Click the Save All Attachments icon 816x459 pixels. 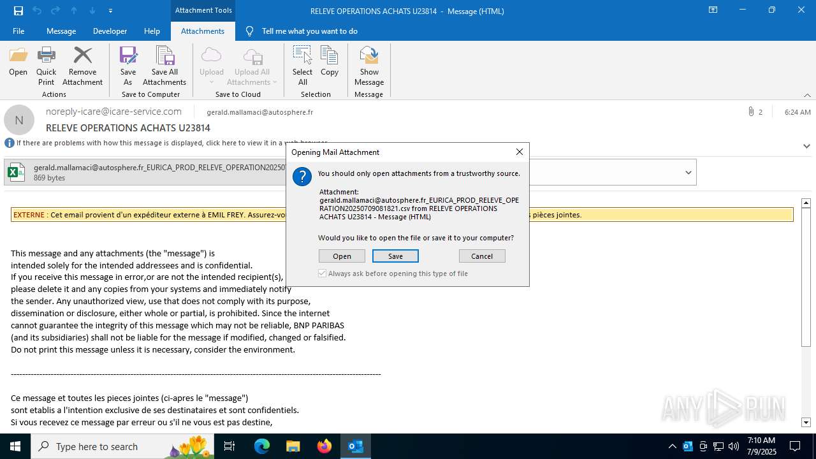coord(164,66)
